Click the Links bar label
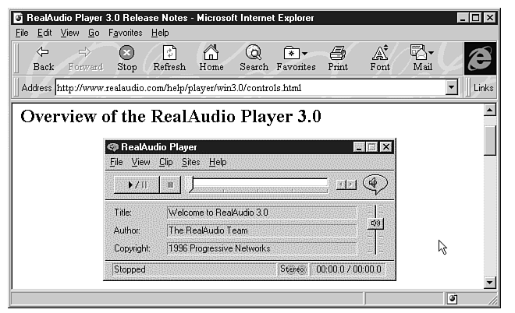Viewport: 515px width, 313px height. [483, 88]
